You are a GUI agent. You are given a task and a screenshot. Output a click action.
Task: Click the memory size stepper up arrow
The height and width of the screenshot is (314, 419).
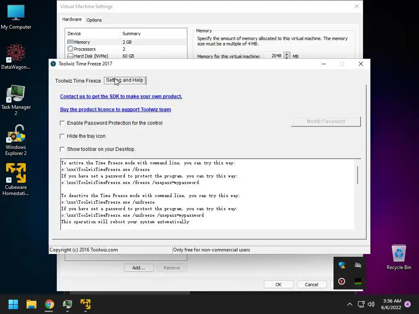tap(287, 54)
